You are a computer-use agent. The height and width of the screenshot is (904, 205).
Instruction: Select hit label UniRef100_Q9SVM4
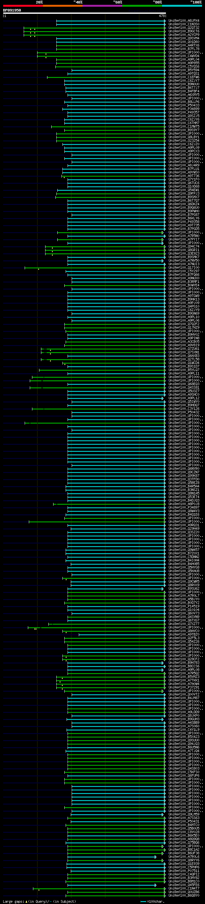coord(184,38)
